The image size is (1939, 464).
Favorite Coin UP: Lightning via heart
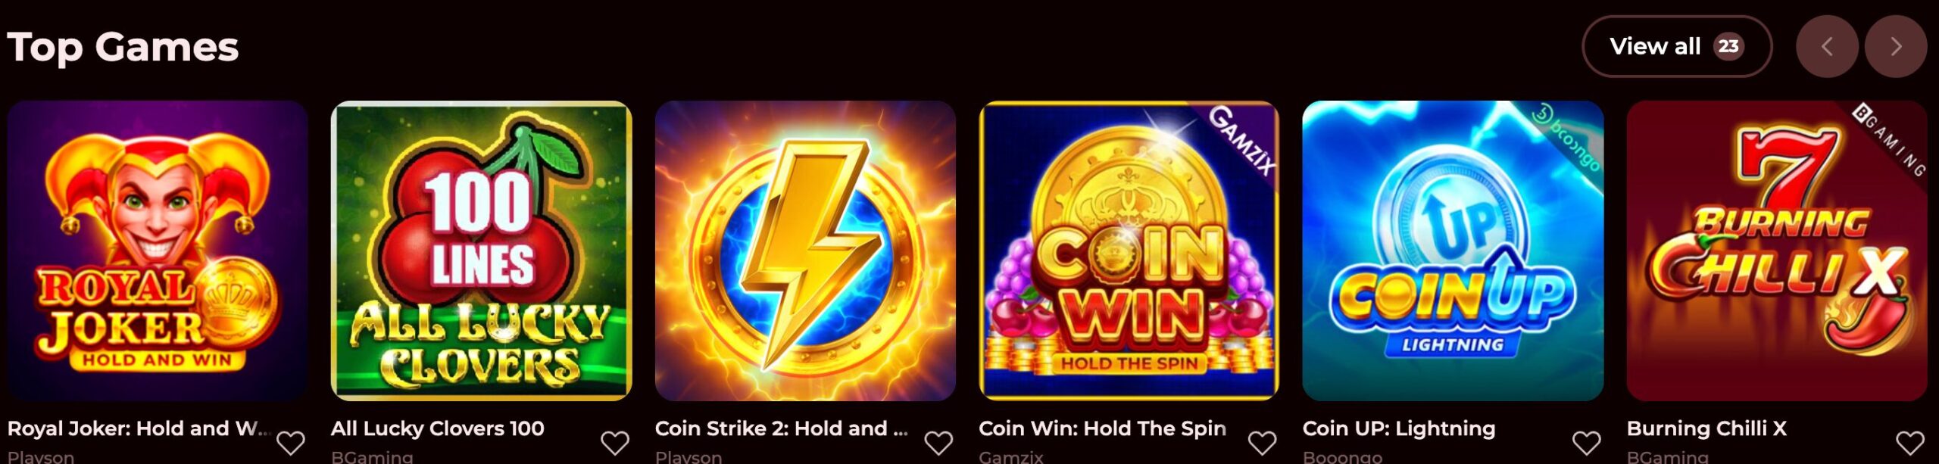point(1587,443)
